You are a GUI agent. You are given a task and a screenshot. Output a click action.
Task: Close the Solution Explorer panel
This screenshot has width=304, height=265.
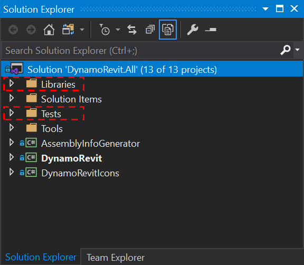[x=294, y=8]
